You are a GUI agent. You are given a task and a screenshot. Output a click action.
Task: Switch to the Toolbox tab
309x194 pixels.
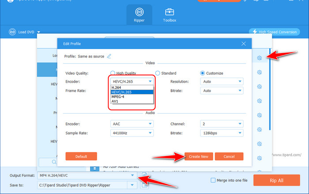click(170, 15)
